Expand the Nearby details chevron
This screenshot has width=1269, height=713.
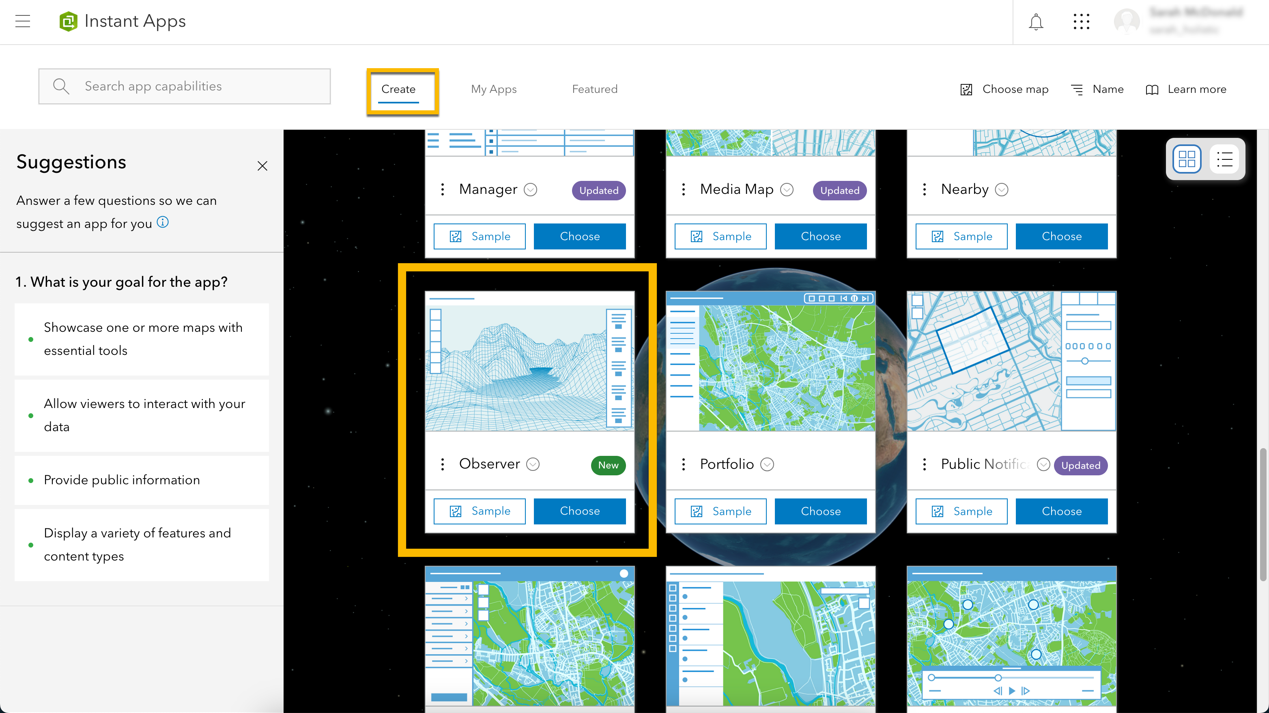(x=1002, y=189)
